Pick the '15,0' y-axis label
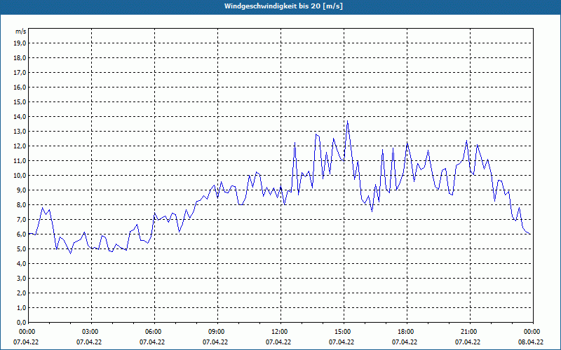This screenshot has height=350, width=561. (20, 101)
